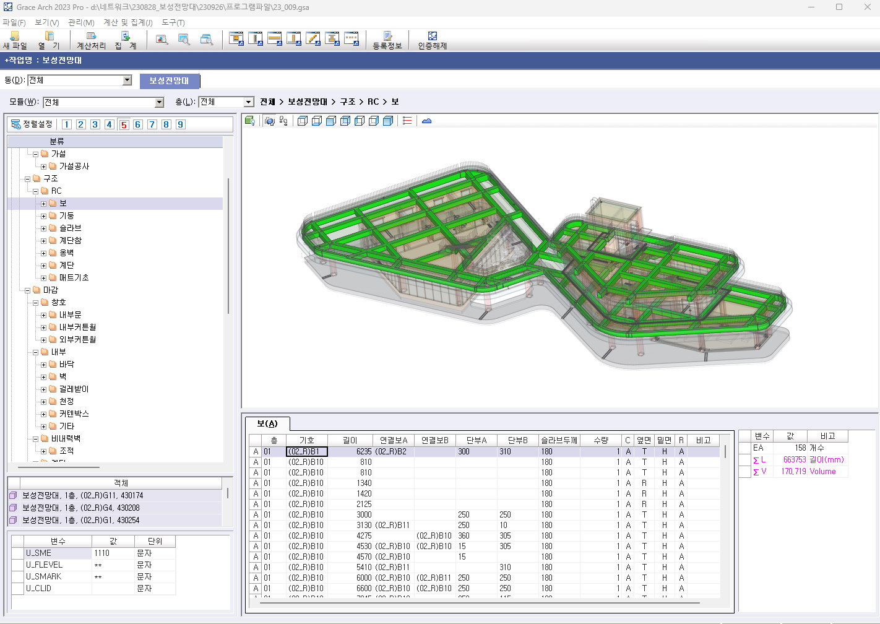Expand the 가설공사 tree node
Screen dimensions: 880x624
[x=43, y=167]
